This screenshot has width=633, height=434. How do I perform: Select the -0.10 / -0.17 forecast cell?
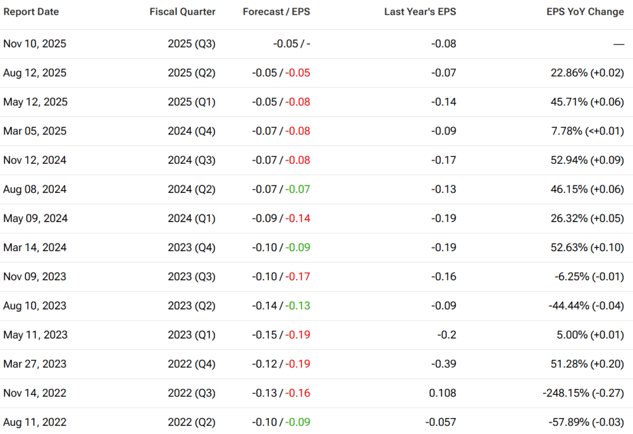[x=281, y=276]
